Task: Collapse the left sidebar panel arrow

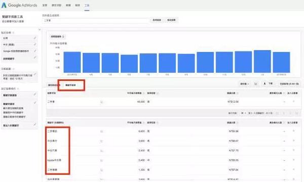Action: (40, 30)
